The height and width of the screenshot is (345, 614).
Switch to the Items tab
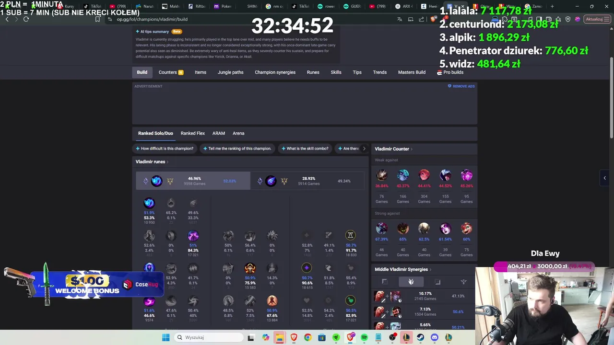(201, 72)
